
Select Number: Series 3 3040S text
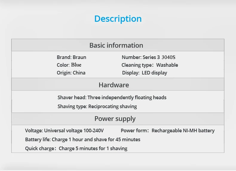[148, 57]
